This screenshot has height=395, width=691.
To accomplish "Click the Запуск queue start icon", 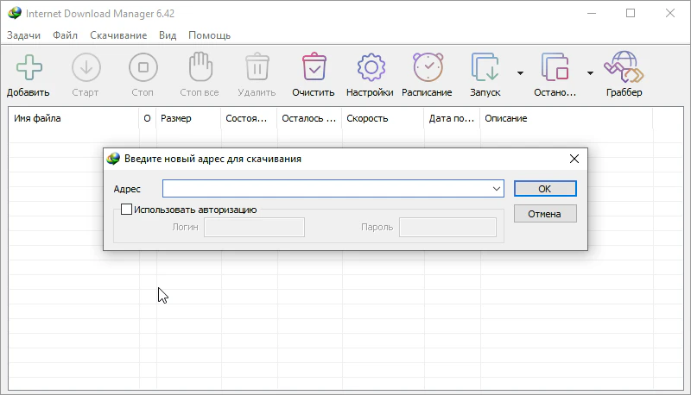I will tap(485, 68).
